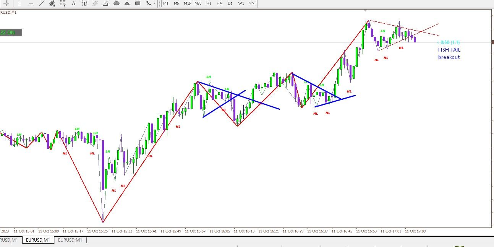Viewport: 494px width, 247px height.
Task: Click the blue 'breakout' text label
Action: [449, 57]
